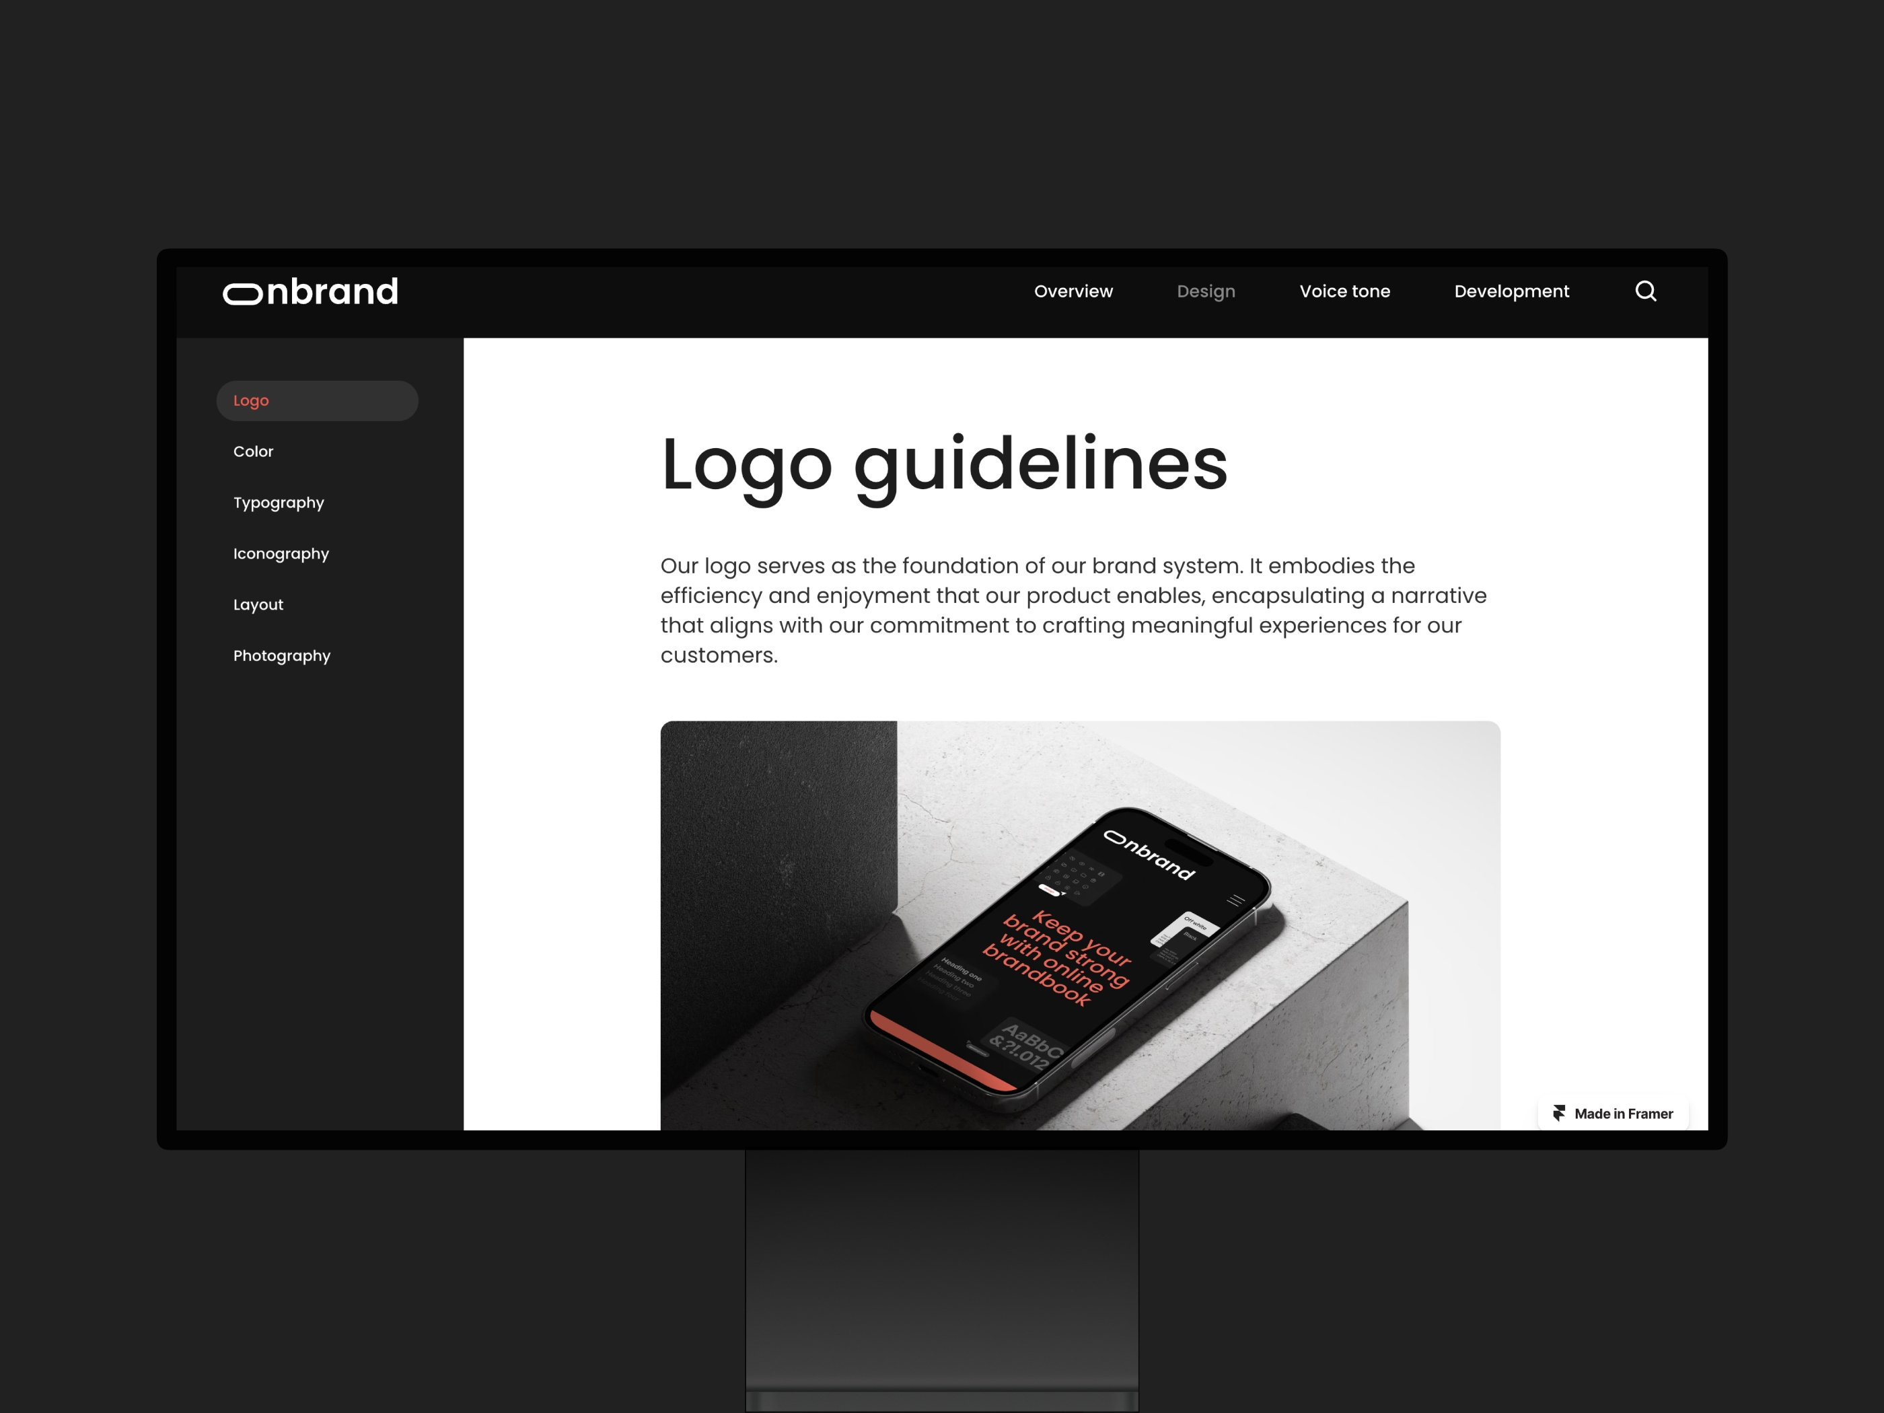Select the Voice tone navigation tab
The height and width of the screenshot is (1413, 1884).
pos(1344,289)
